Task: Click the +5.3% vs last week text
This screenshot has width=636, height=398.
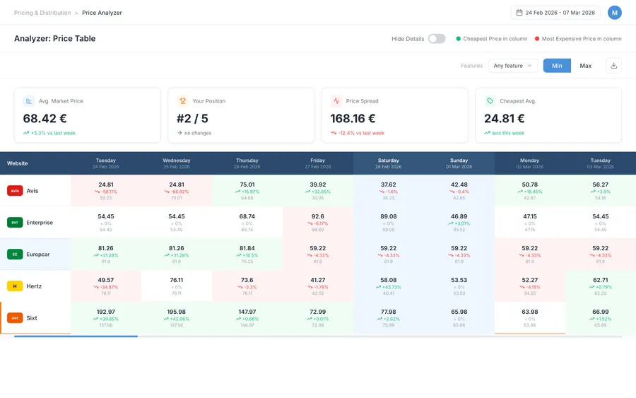Action: pyautogui.click(x=53, y=133)
